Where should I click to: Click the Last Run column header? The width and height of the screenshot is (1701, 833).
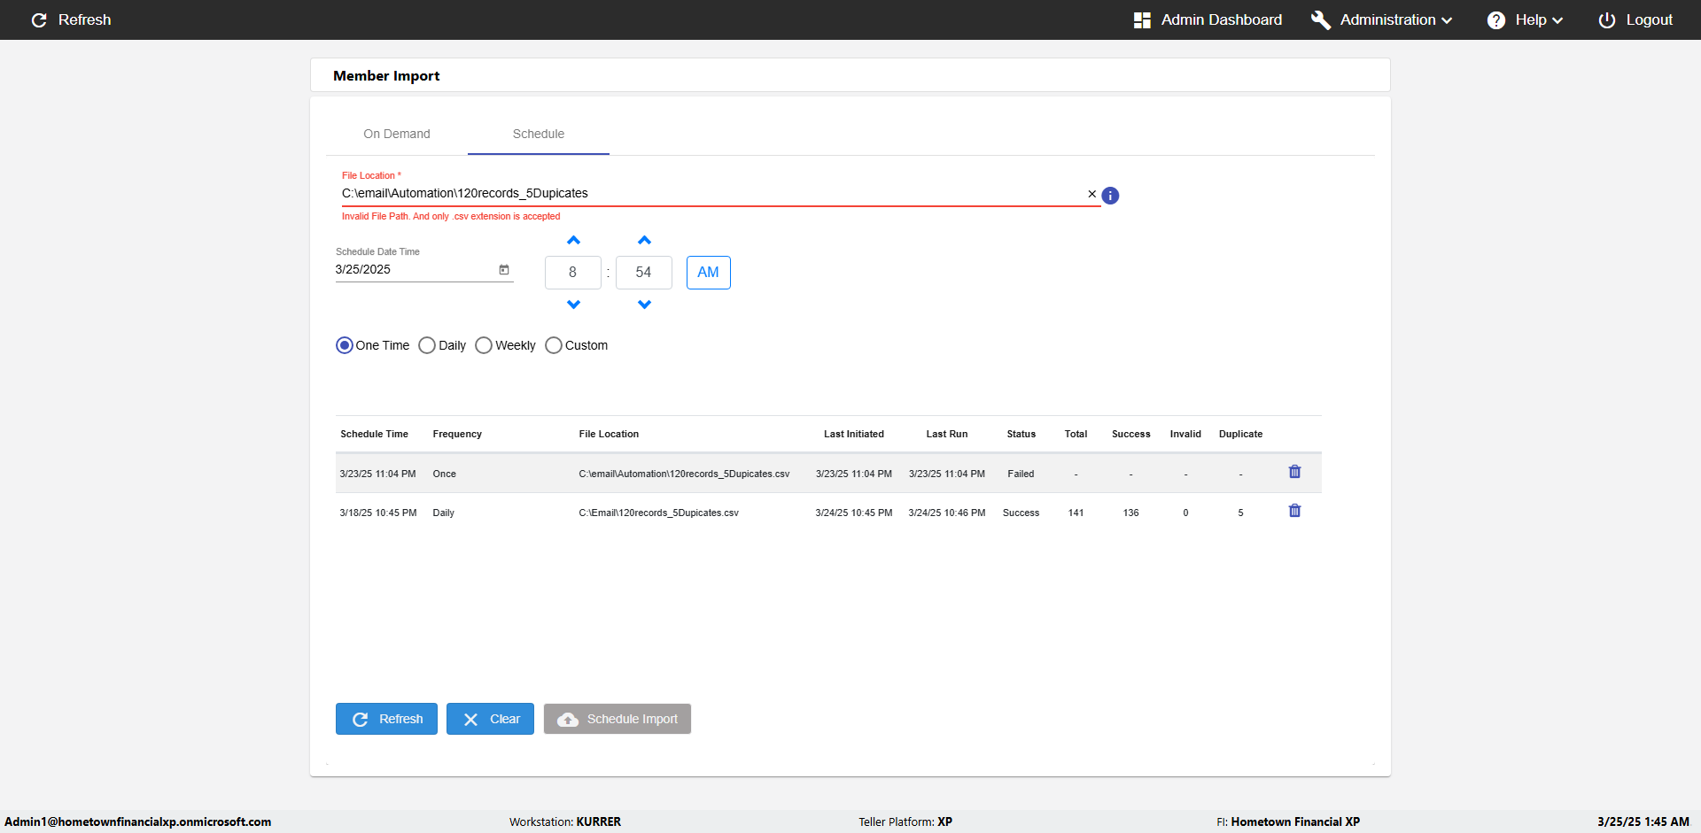pos(947,434)
